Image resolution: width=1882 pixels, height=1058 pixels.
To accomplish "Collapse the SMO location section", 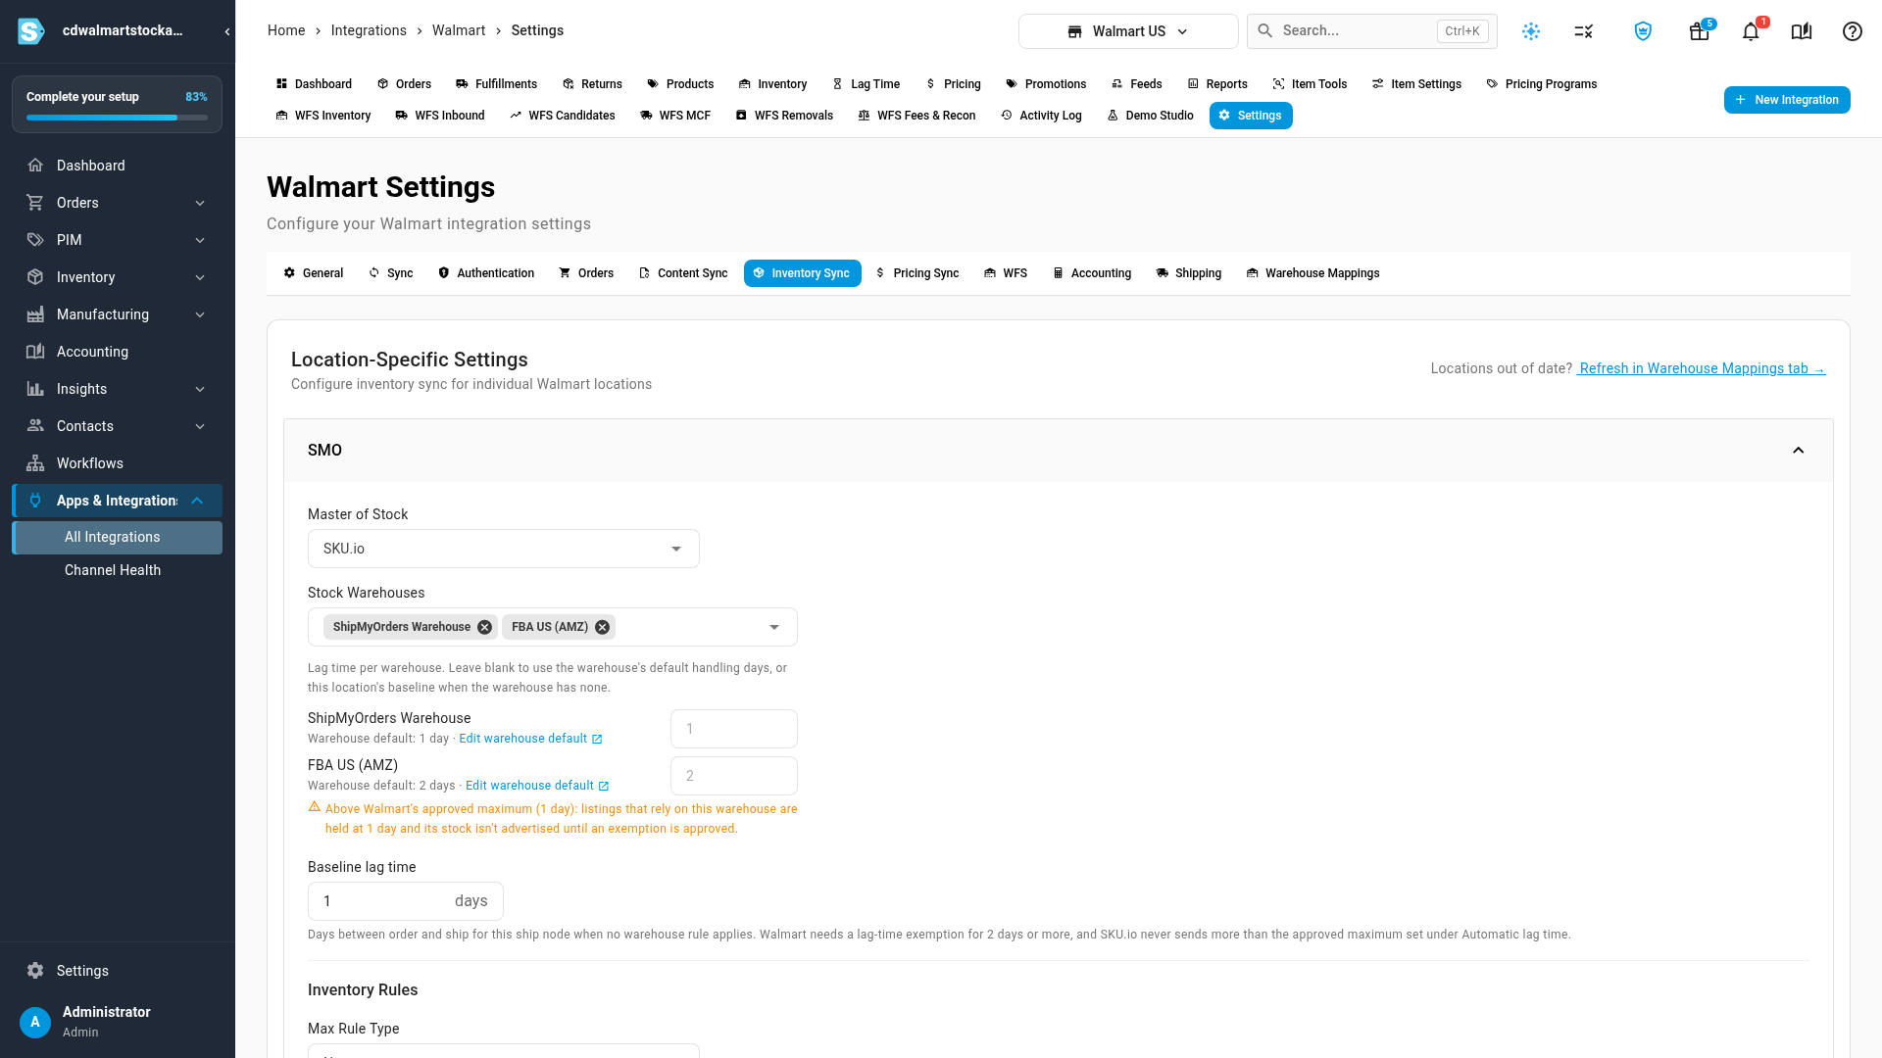I will pyautogui.click(x=1799, y=451).
